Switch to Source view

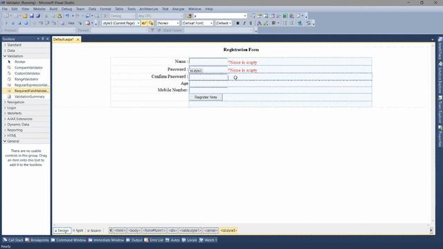click(94, 230)
